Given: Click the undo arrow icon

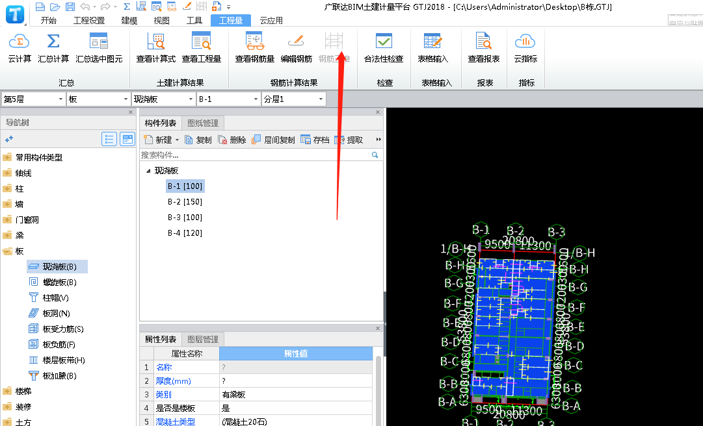Looking at the screenshot, I should [x=85, y=6].
